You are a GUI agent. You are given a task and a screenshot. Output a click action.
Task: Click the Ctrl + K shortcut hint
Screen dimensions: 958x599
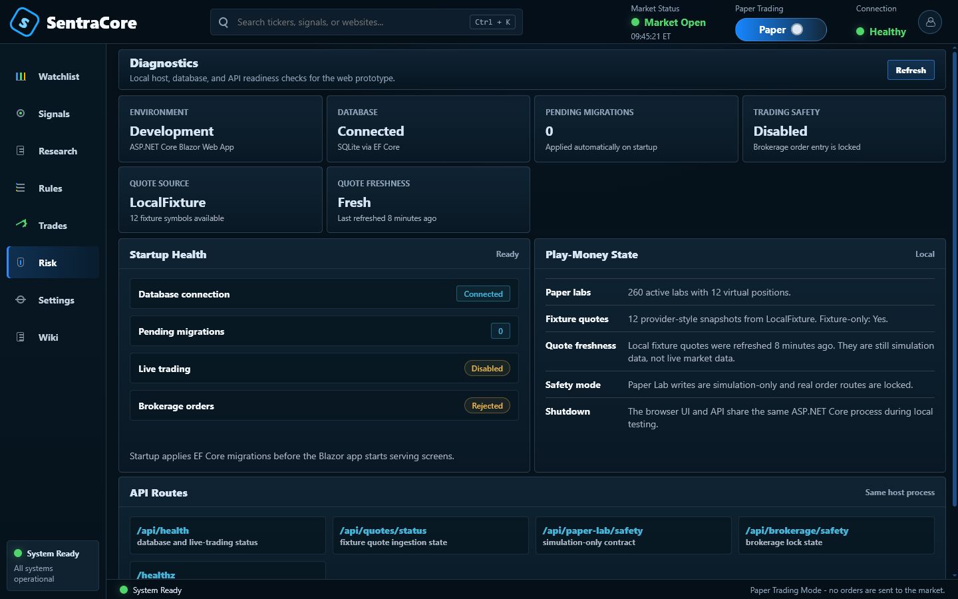(x=492, y=22)
